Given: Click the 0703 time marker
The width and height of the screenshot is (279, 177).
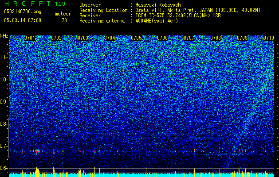Looking at the screenshot, I should [x=83, y=38].
